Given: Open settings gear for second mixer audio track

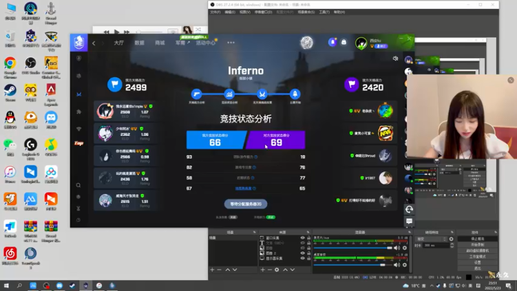Looking at the screenshot, I should (x=405, y=264).
